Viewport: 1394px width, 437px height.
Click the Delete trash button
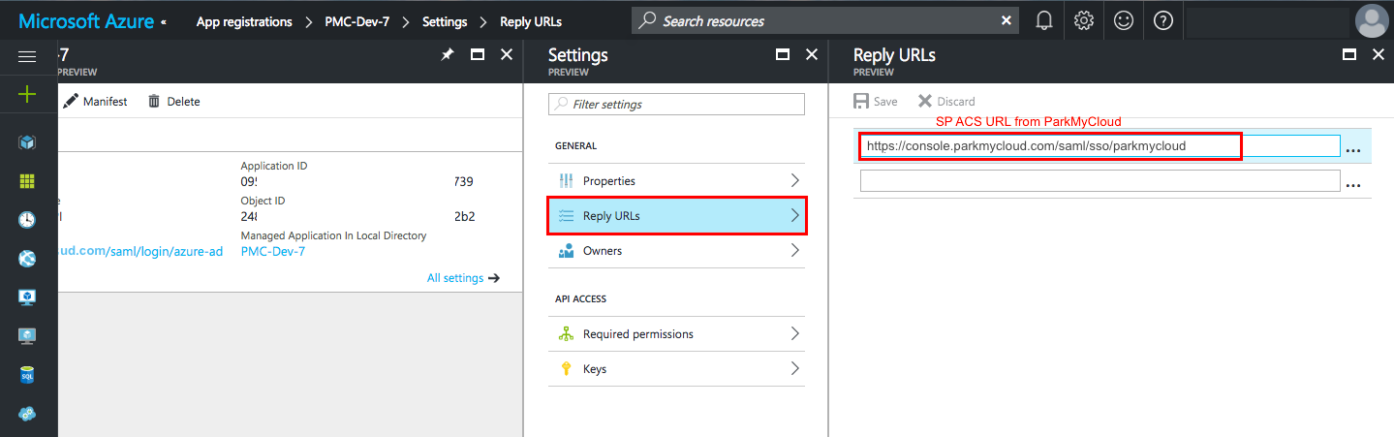[173, 101]
